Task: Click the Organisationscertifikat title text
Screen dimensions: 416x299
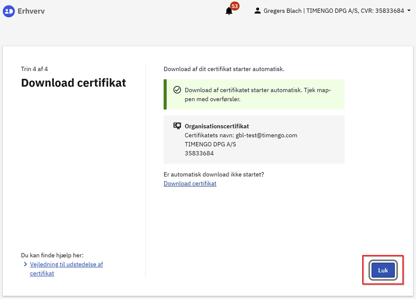Action: [x=217, y=126]
